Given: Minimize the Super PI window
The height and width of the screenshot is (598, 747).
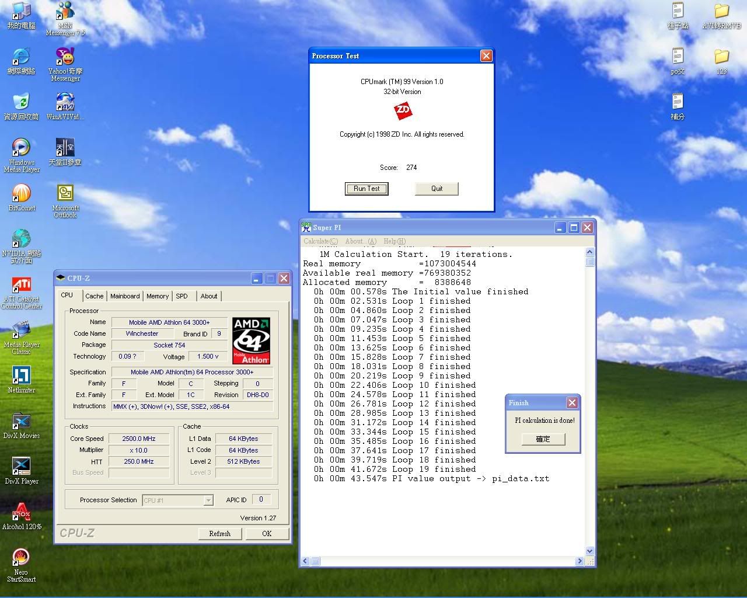Looking at the screenshot, I should [560, 228].
